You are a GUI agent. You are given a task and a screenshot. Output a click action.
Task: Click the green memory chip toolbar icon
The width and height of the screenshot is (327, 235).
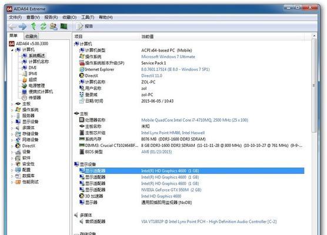click(64, 26)
